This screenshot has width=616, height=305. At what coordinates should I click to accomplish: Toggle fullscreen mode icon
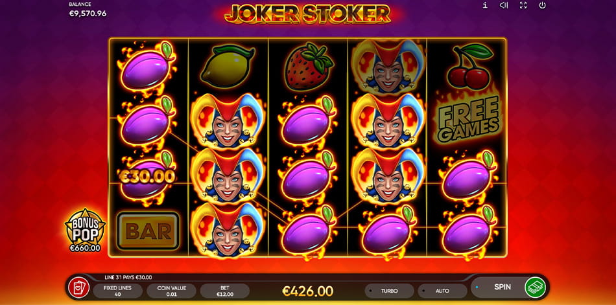pyautogui.click(x=523, y=5)
